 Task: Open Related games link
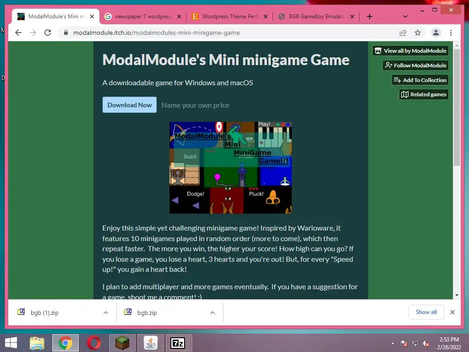coord(424,94)
